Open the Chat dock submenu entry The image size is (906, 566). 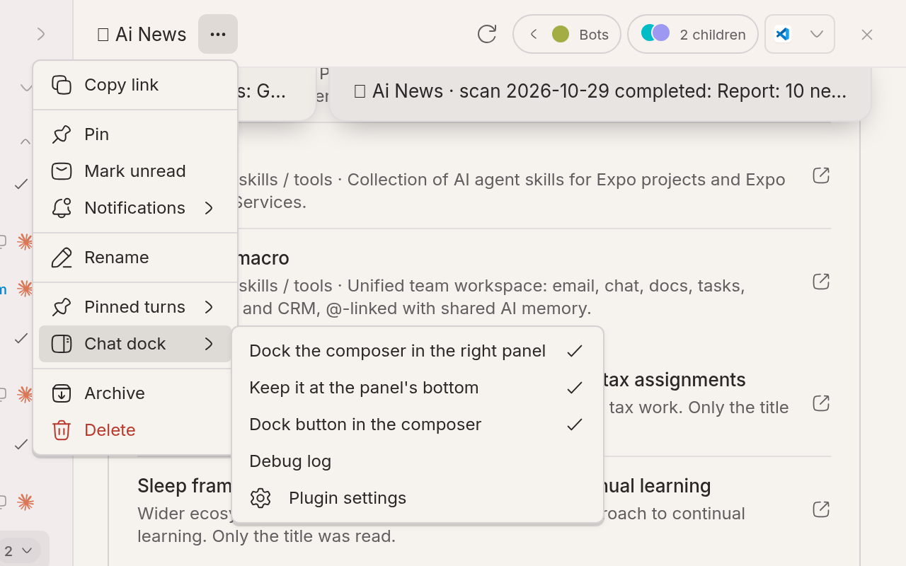click(x=135, y=344)
